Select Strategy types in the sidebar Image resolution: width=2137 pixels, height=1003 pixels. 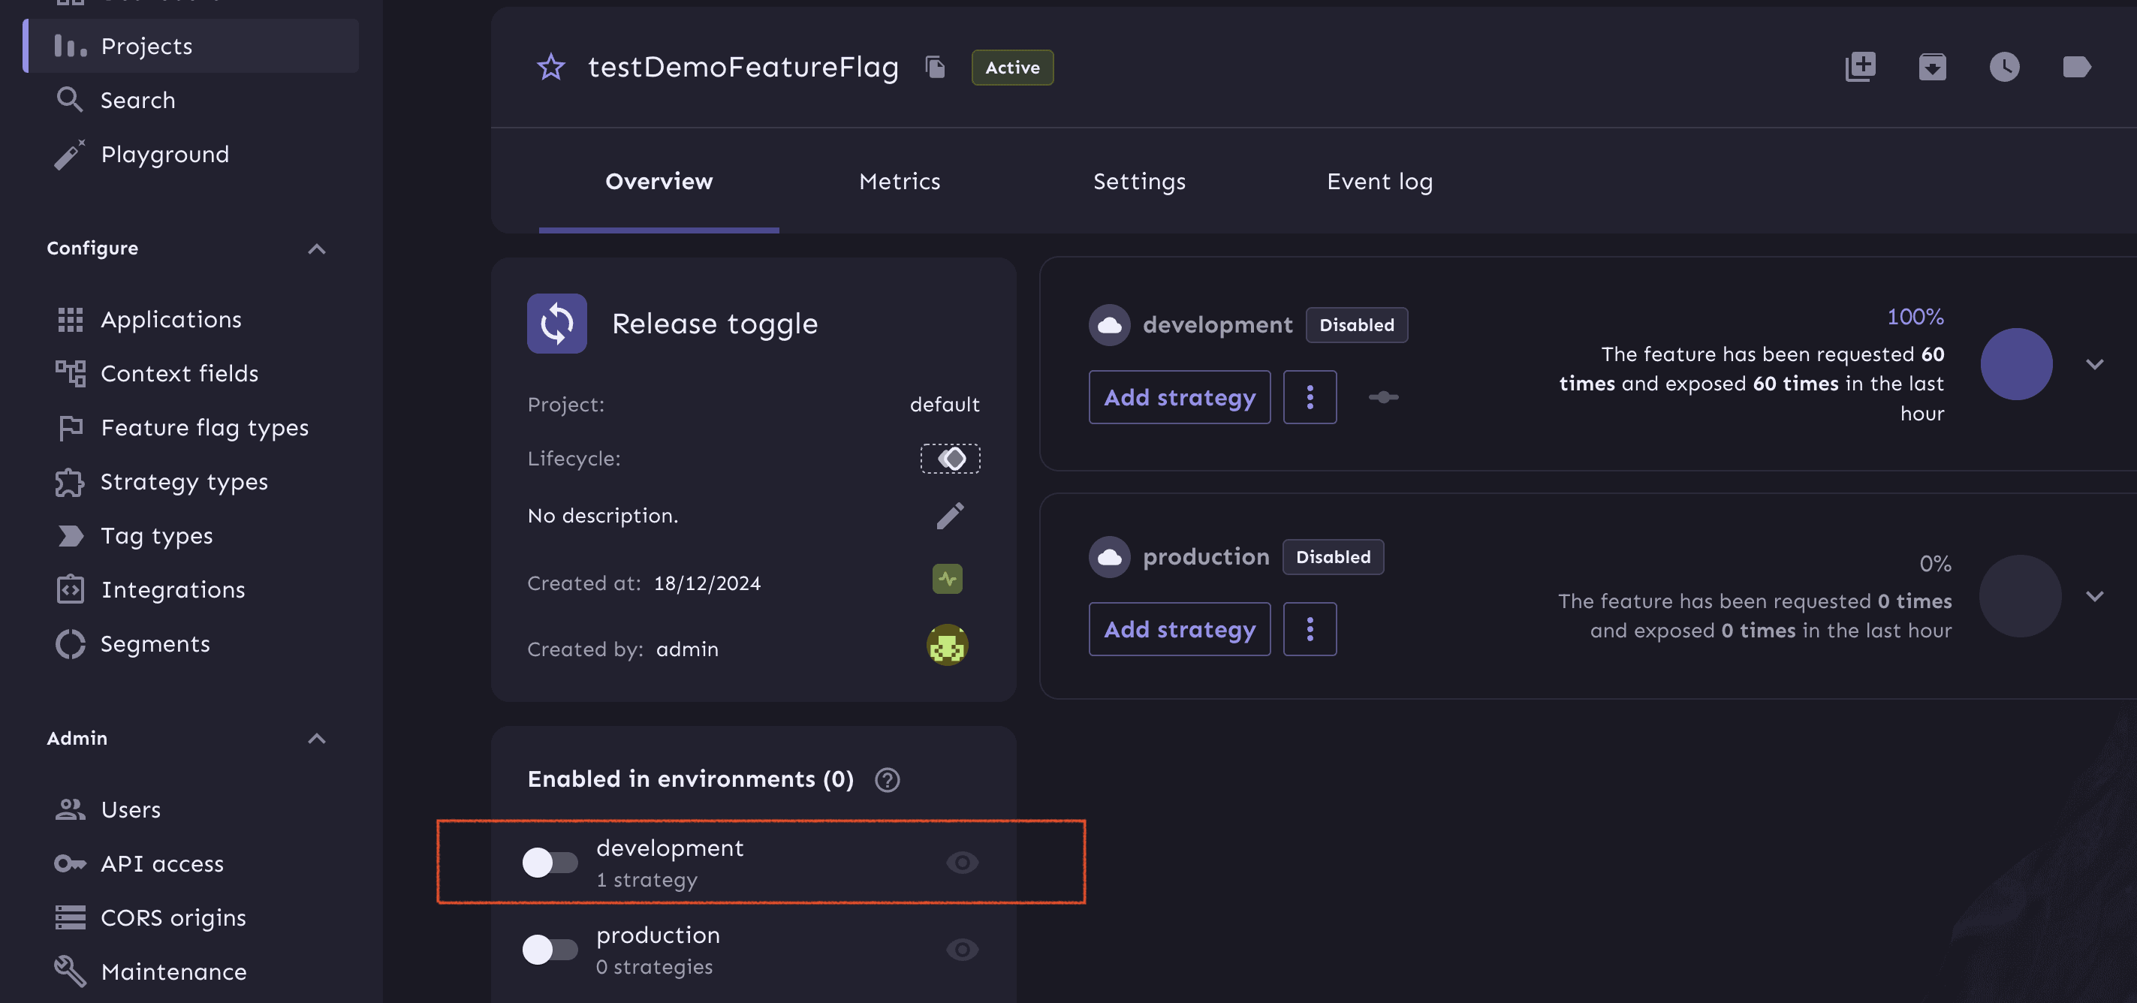184,481
